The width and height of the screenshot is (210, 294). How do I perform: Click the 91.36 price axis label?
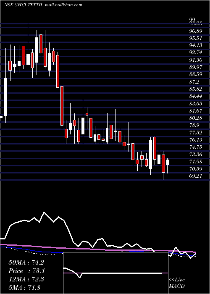pyautogui.click(x=196, y=60)
